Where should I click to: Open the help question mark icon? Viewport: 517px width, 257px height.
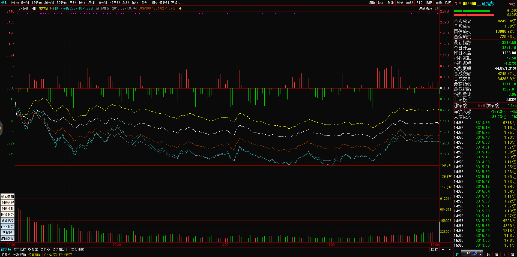pos(475,253)
